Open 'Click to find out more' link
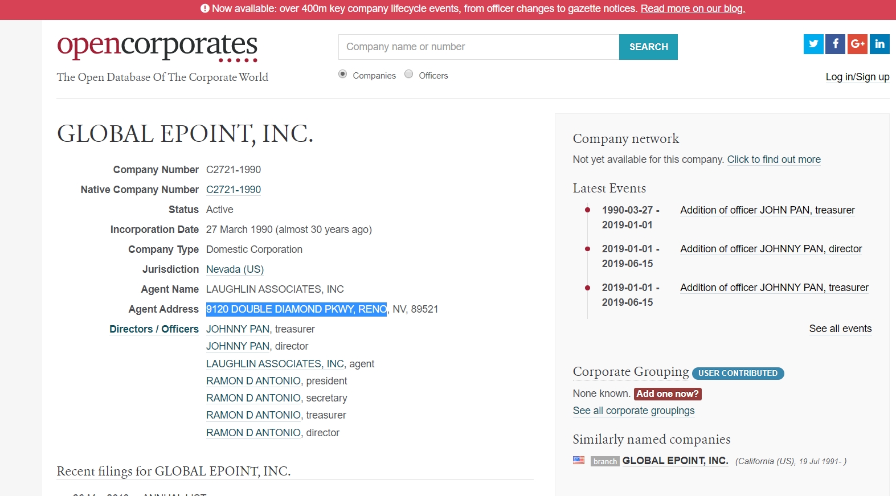896x496 pixels. click(774, 159)
